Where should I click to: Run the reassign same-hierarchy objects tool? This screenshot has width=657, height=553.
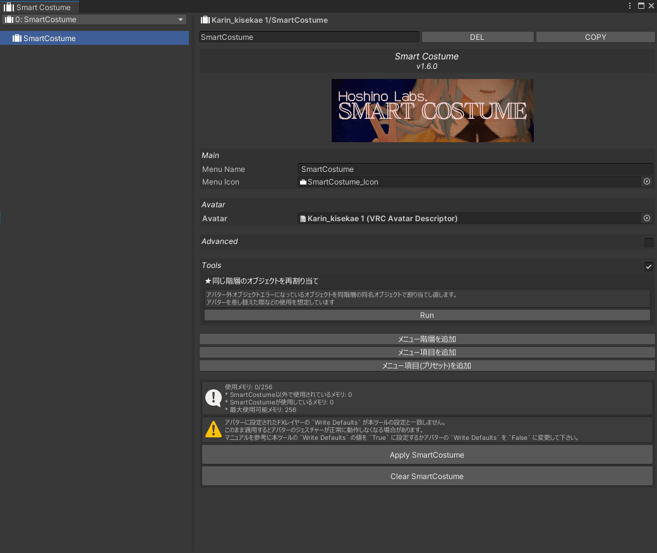click(427, 315)
